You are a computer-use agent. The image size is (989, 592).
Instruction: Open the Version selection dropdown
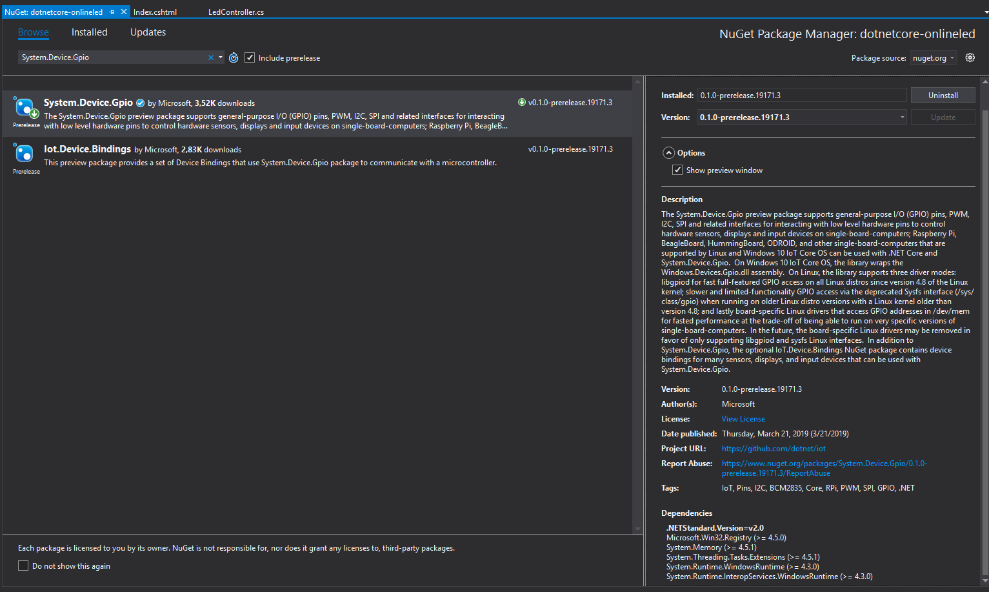[x=902, y=117]
